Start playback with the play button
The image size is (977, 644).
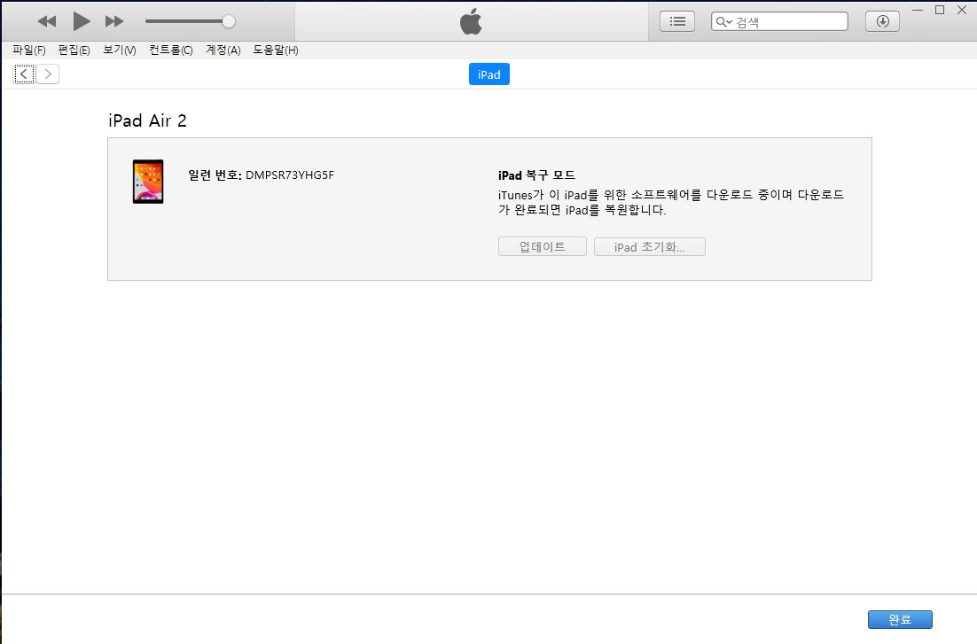tap(81, 21)
